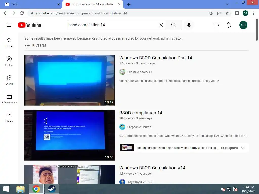Clear the search box with the X

coord(161,25)
